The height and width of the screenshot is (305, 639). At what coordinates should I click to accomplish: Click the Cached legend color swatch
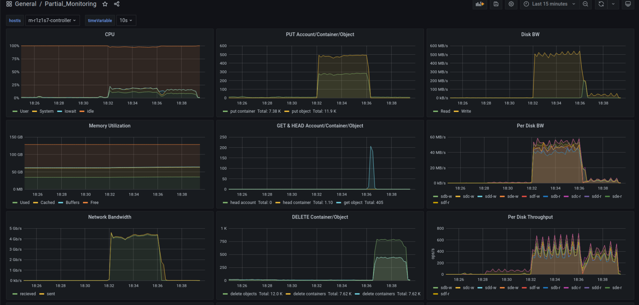35,203
